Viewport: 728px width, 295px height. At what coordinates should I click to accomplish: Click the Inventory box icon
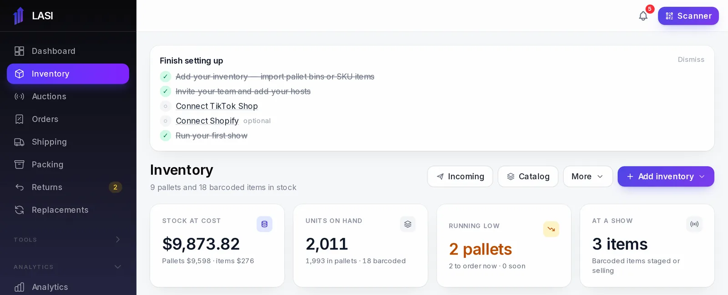19,74
